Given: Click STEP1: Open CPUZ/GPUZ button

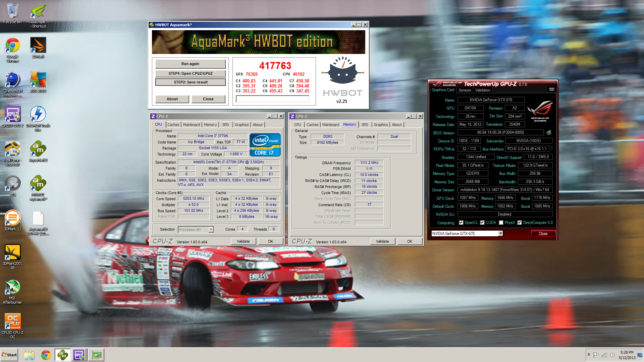Looking at the screenshot, I should (x=191, y=73).
